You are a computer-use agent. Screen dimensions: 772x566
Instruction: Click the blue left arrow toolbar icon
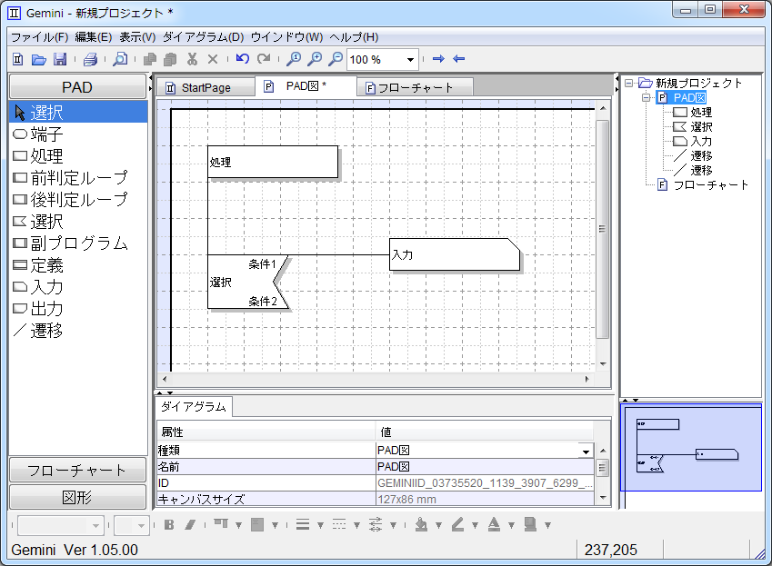pyautogui.click(x=459, y=59)
